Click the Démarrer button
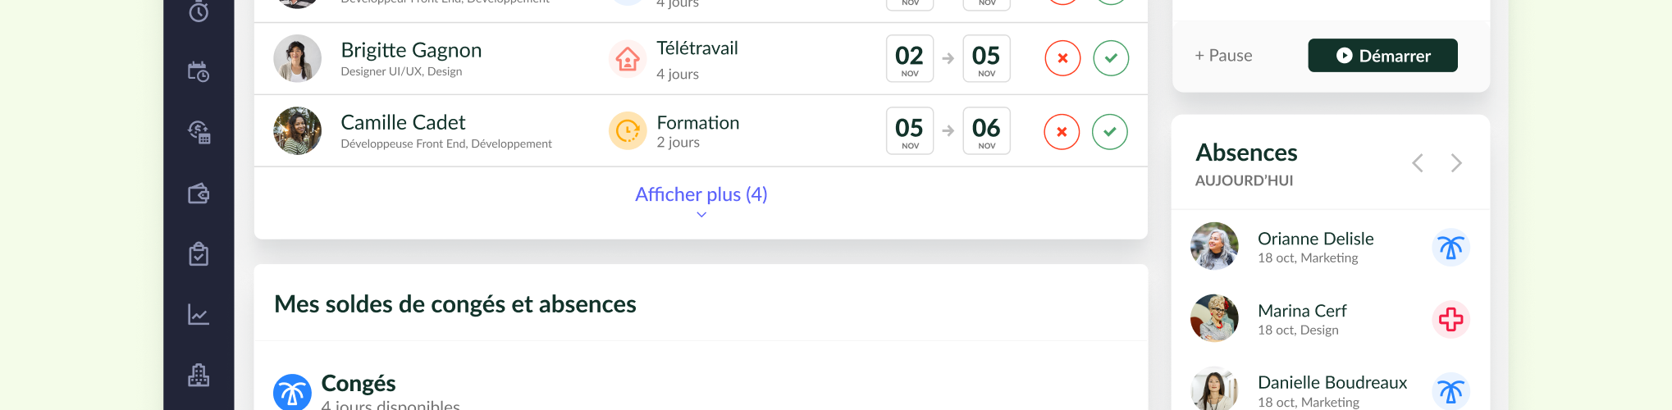This screenshot has width=1672, height=410. tap(1382, 55)
